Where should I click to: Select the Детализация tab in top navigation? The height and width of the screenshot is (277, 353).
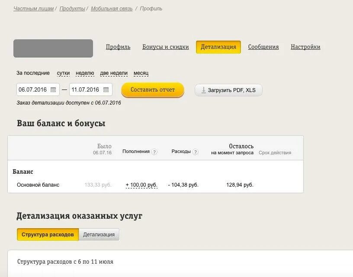click(218, 47)
